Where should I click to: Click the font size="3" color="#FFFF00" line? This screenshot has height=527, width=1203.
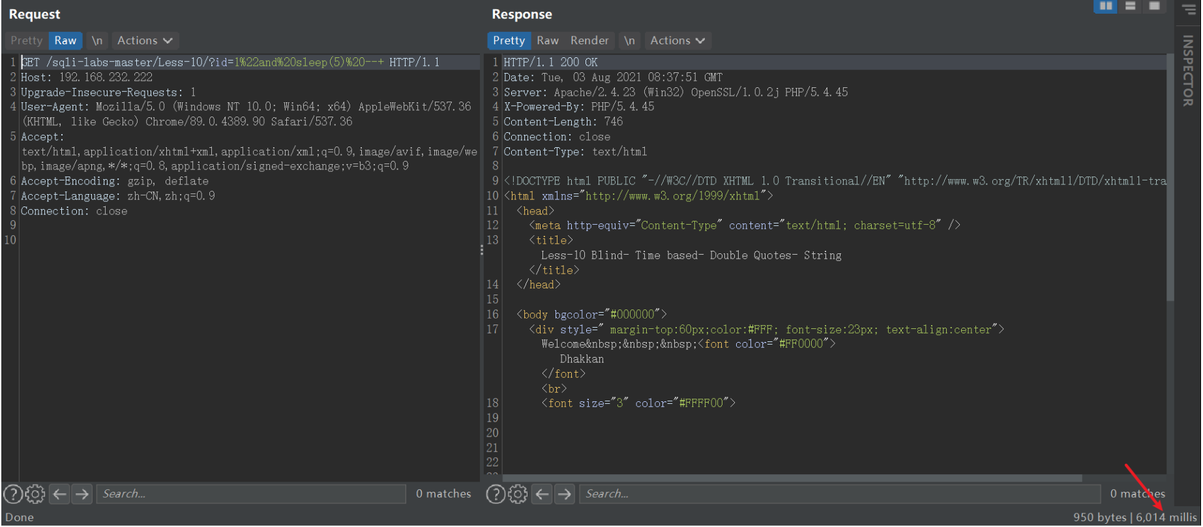click(x=638, y=403)
